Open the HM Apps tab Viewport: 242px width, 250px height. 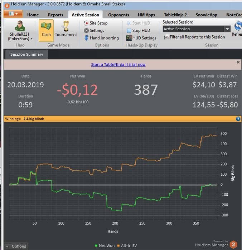click(146, 15)
